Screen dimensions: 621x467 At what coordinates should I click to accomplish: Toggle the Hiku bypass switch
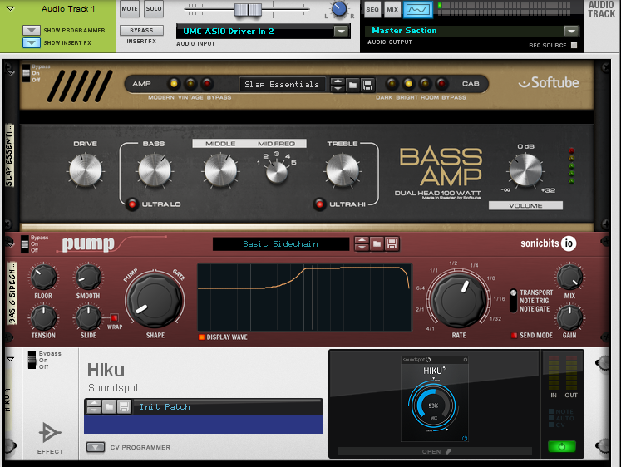coord(32,360)
